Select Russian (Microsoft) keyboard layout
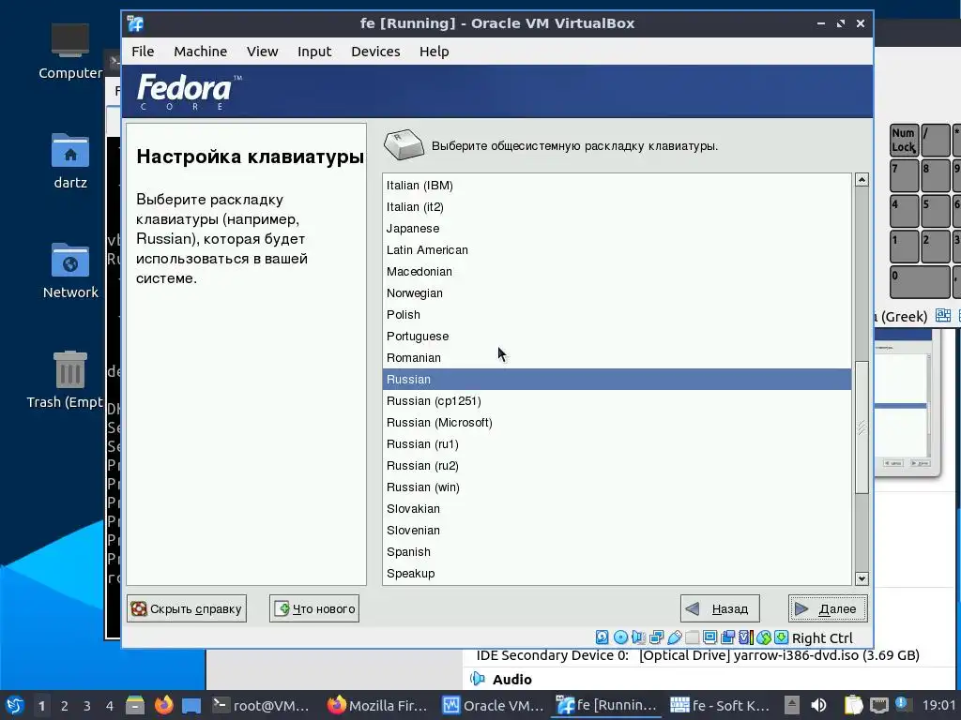This screenshot has width=961, height=720. pos(617,423)
